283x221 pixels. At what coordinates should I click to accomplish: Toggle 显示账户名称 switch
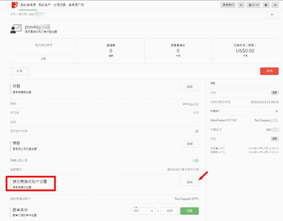tap(195, 131)
